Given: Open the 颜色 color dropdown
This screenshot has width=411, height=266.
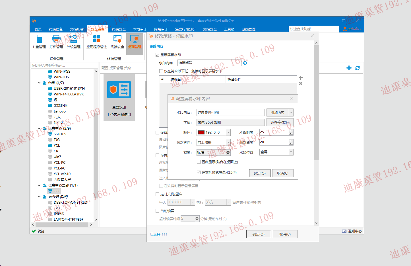Looking at the screenshot, I should [228, 132].
